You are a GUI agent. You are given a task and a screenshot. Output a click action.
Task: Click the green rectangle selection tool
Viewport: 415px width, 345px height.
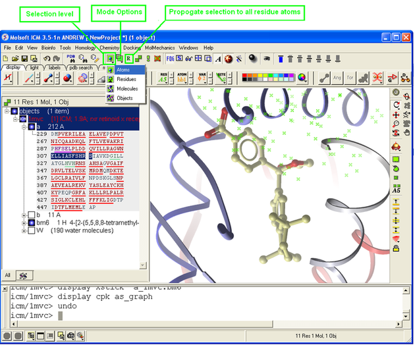pyautogui.click(x=396, y=159)
